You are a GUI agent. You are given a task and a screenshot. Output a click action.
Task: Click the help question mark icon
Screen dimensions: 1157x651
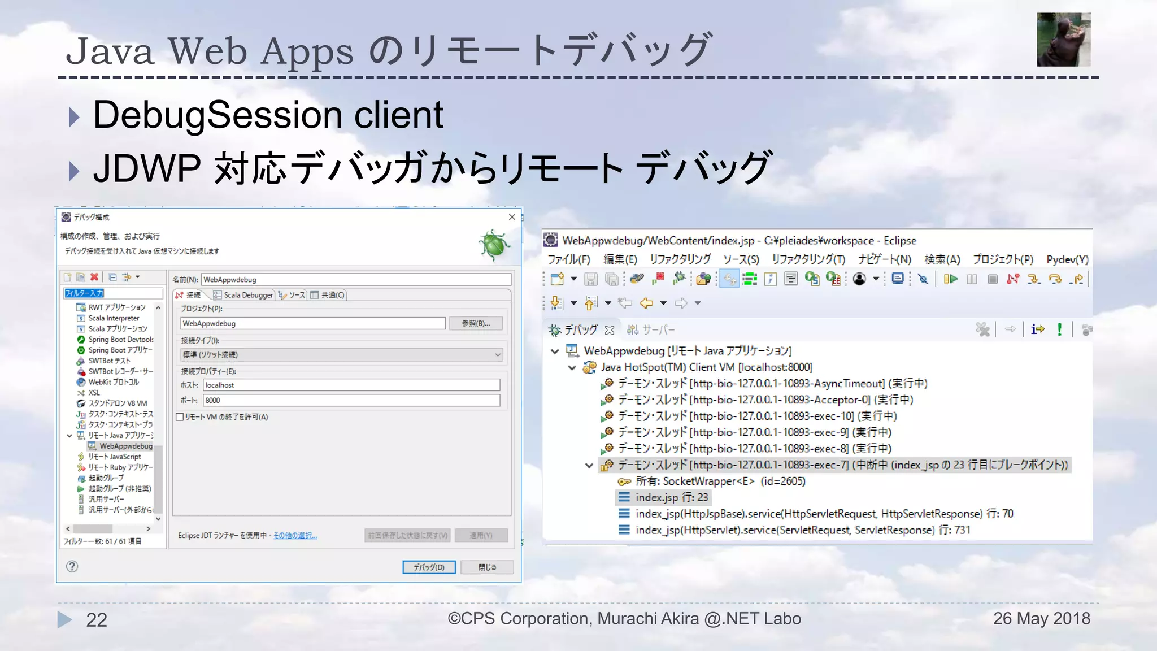pyautogui.click(x=72, y=566)
